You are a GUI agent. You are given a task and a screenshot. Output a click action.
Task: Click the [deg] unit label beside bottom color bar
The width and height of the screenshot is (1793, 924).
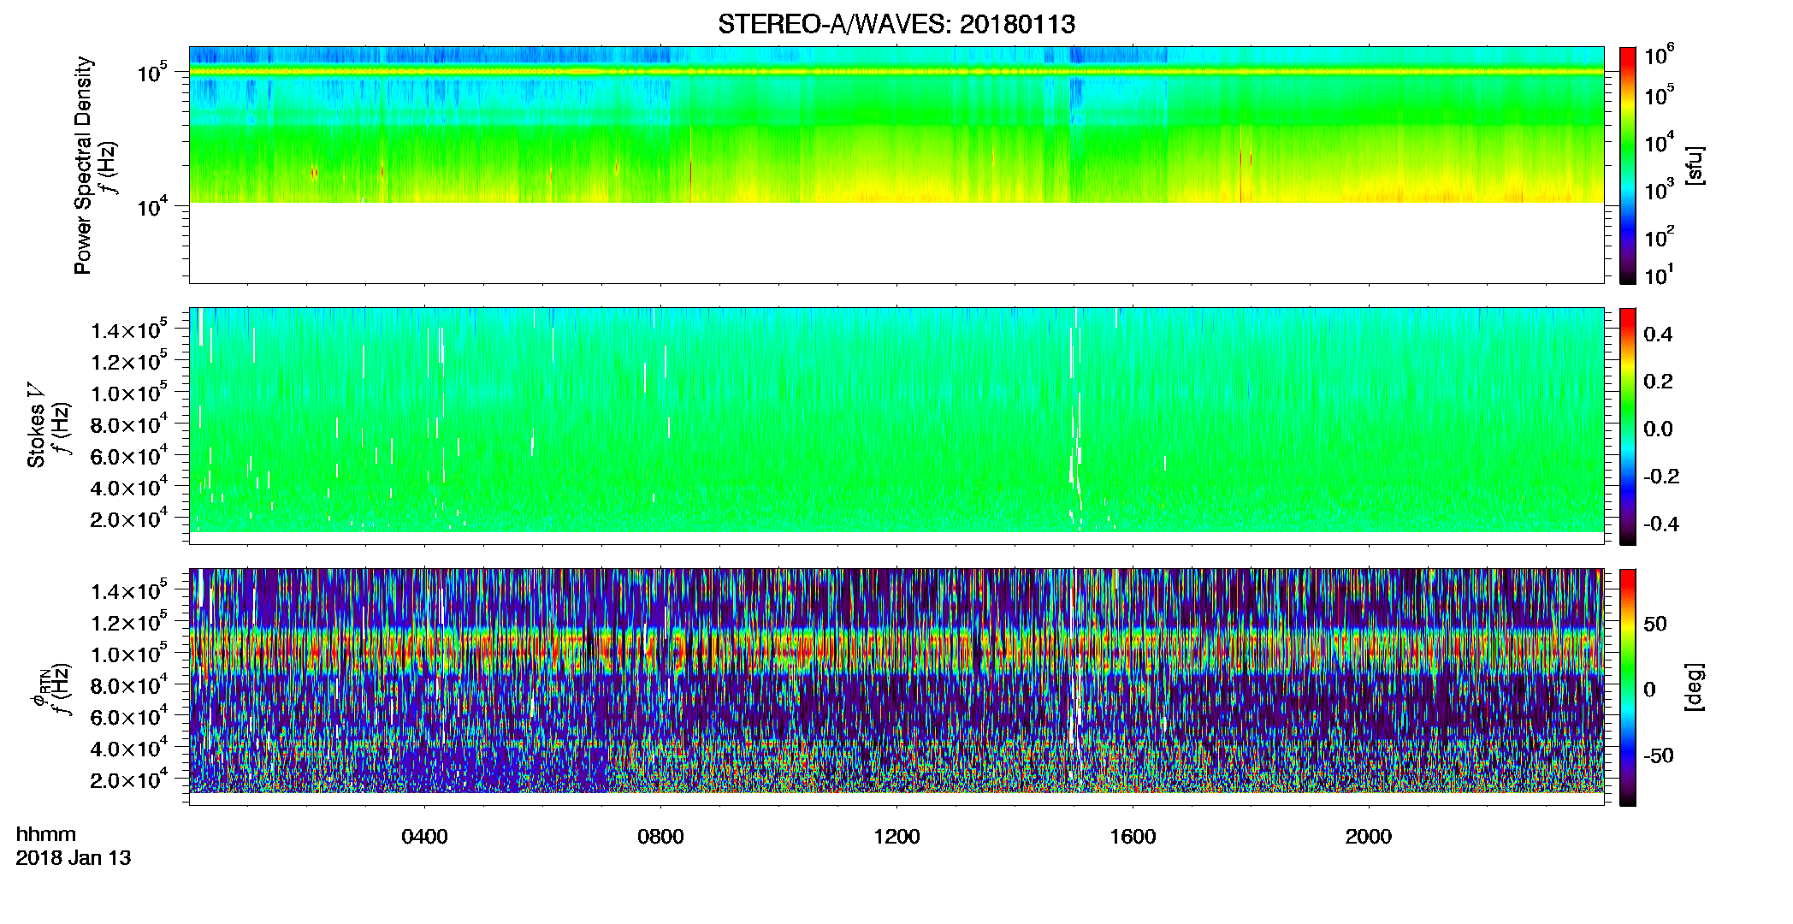point(1695,687)
